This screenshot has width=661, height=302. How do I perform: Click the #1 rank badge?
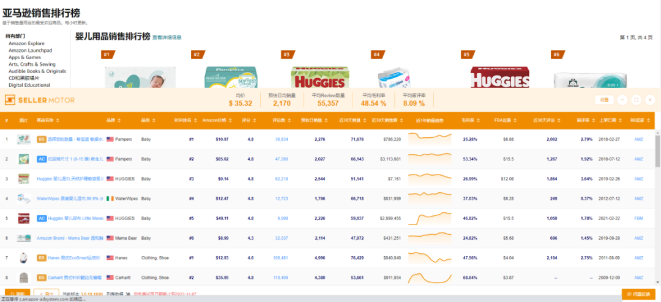pos(108,54)
